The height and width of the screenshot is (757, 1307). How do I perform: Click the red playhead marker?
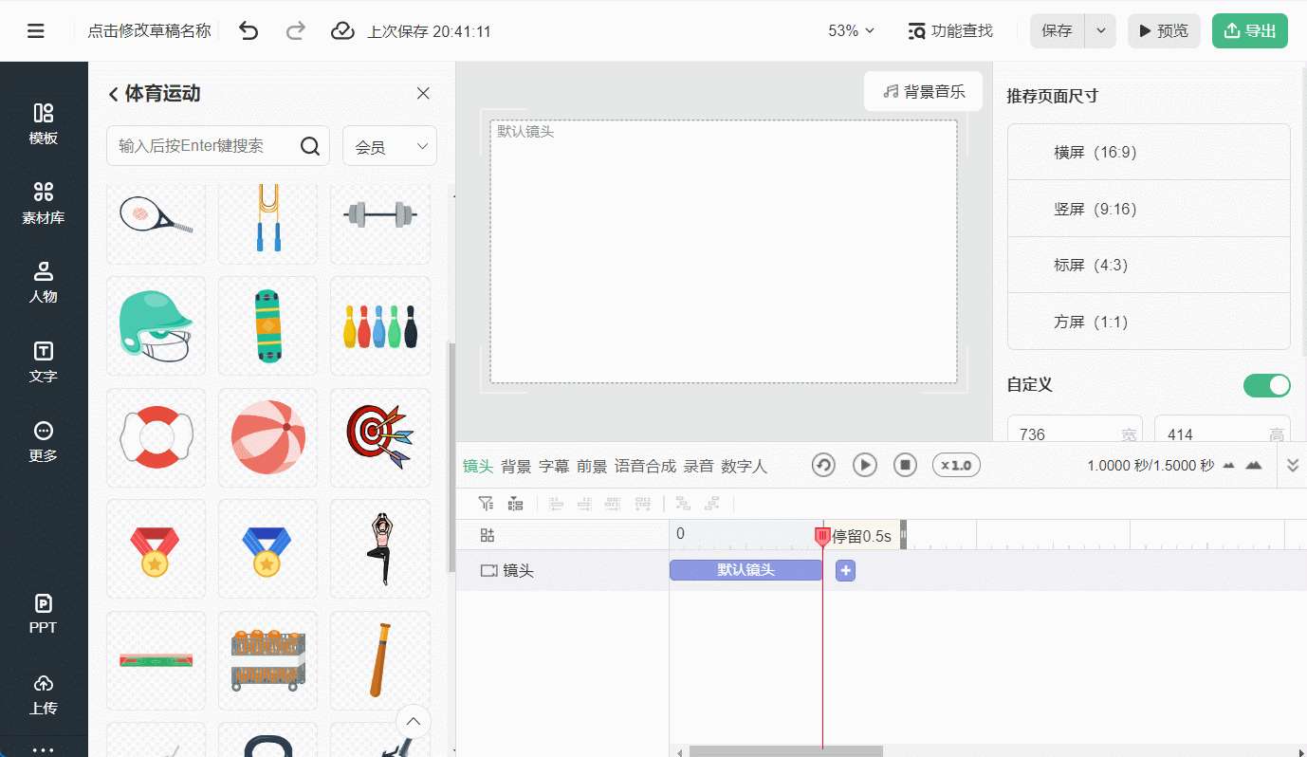[x=822, y=536]
